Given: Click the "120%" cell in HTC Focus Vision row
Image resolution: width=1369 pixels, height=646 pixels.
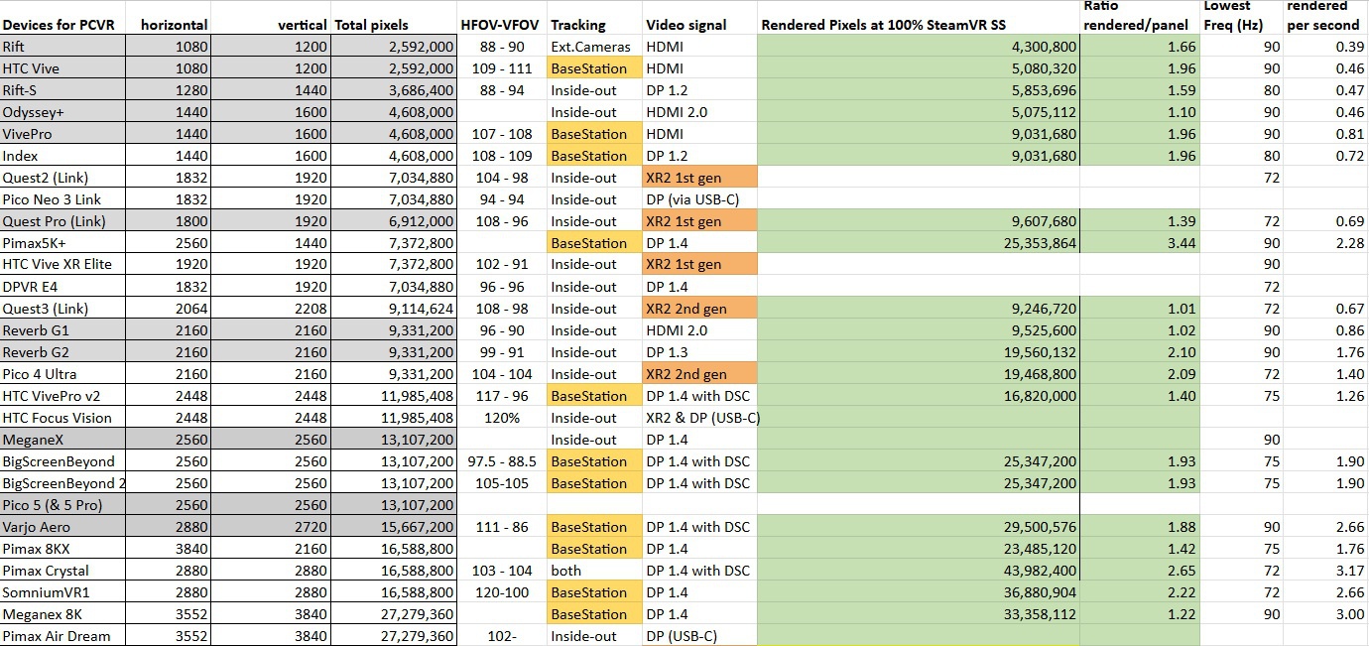Looking at the screenshot, I should (x=501, y=418).
